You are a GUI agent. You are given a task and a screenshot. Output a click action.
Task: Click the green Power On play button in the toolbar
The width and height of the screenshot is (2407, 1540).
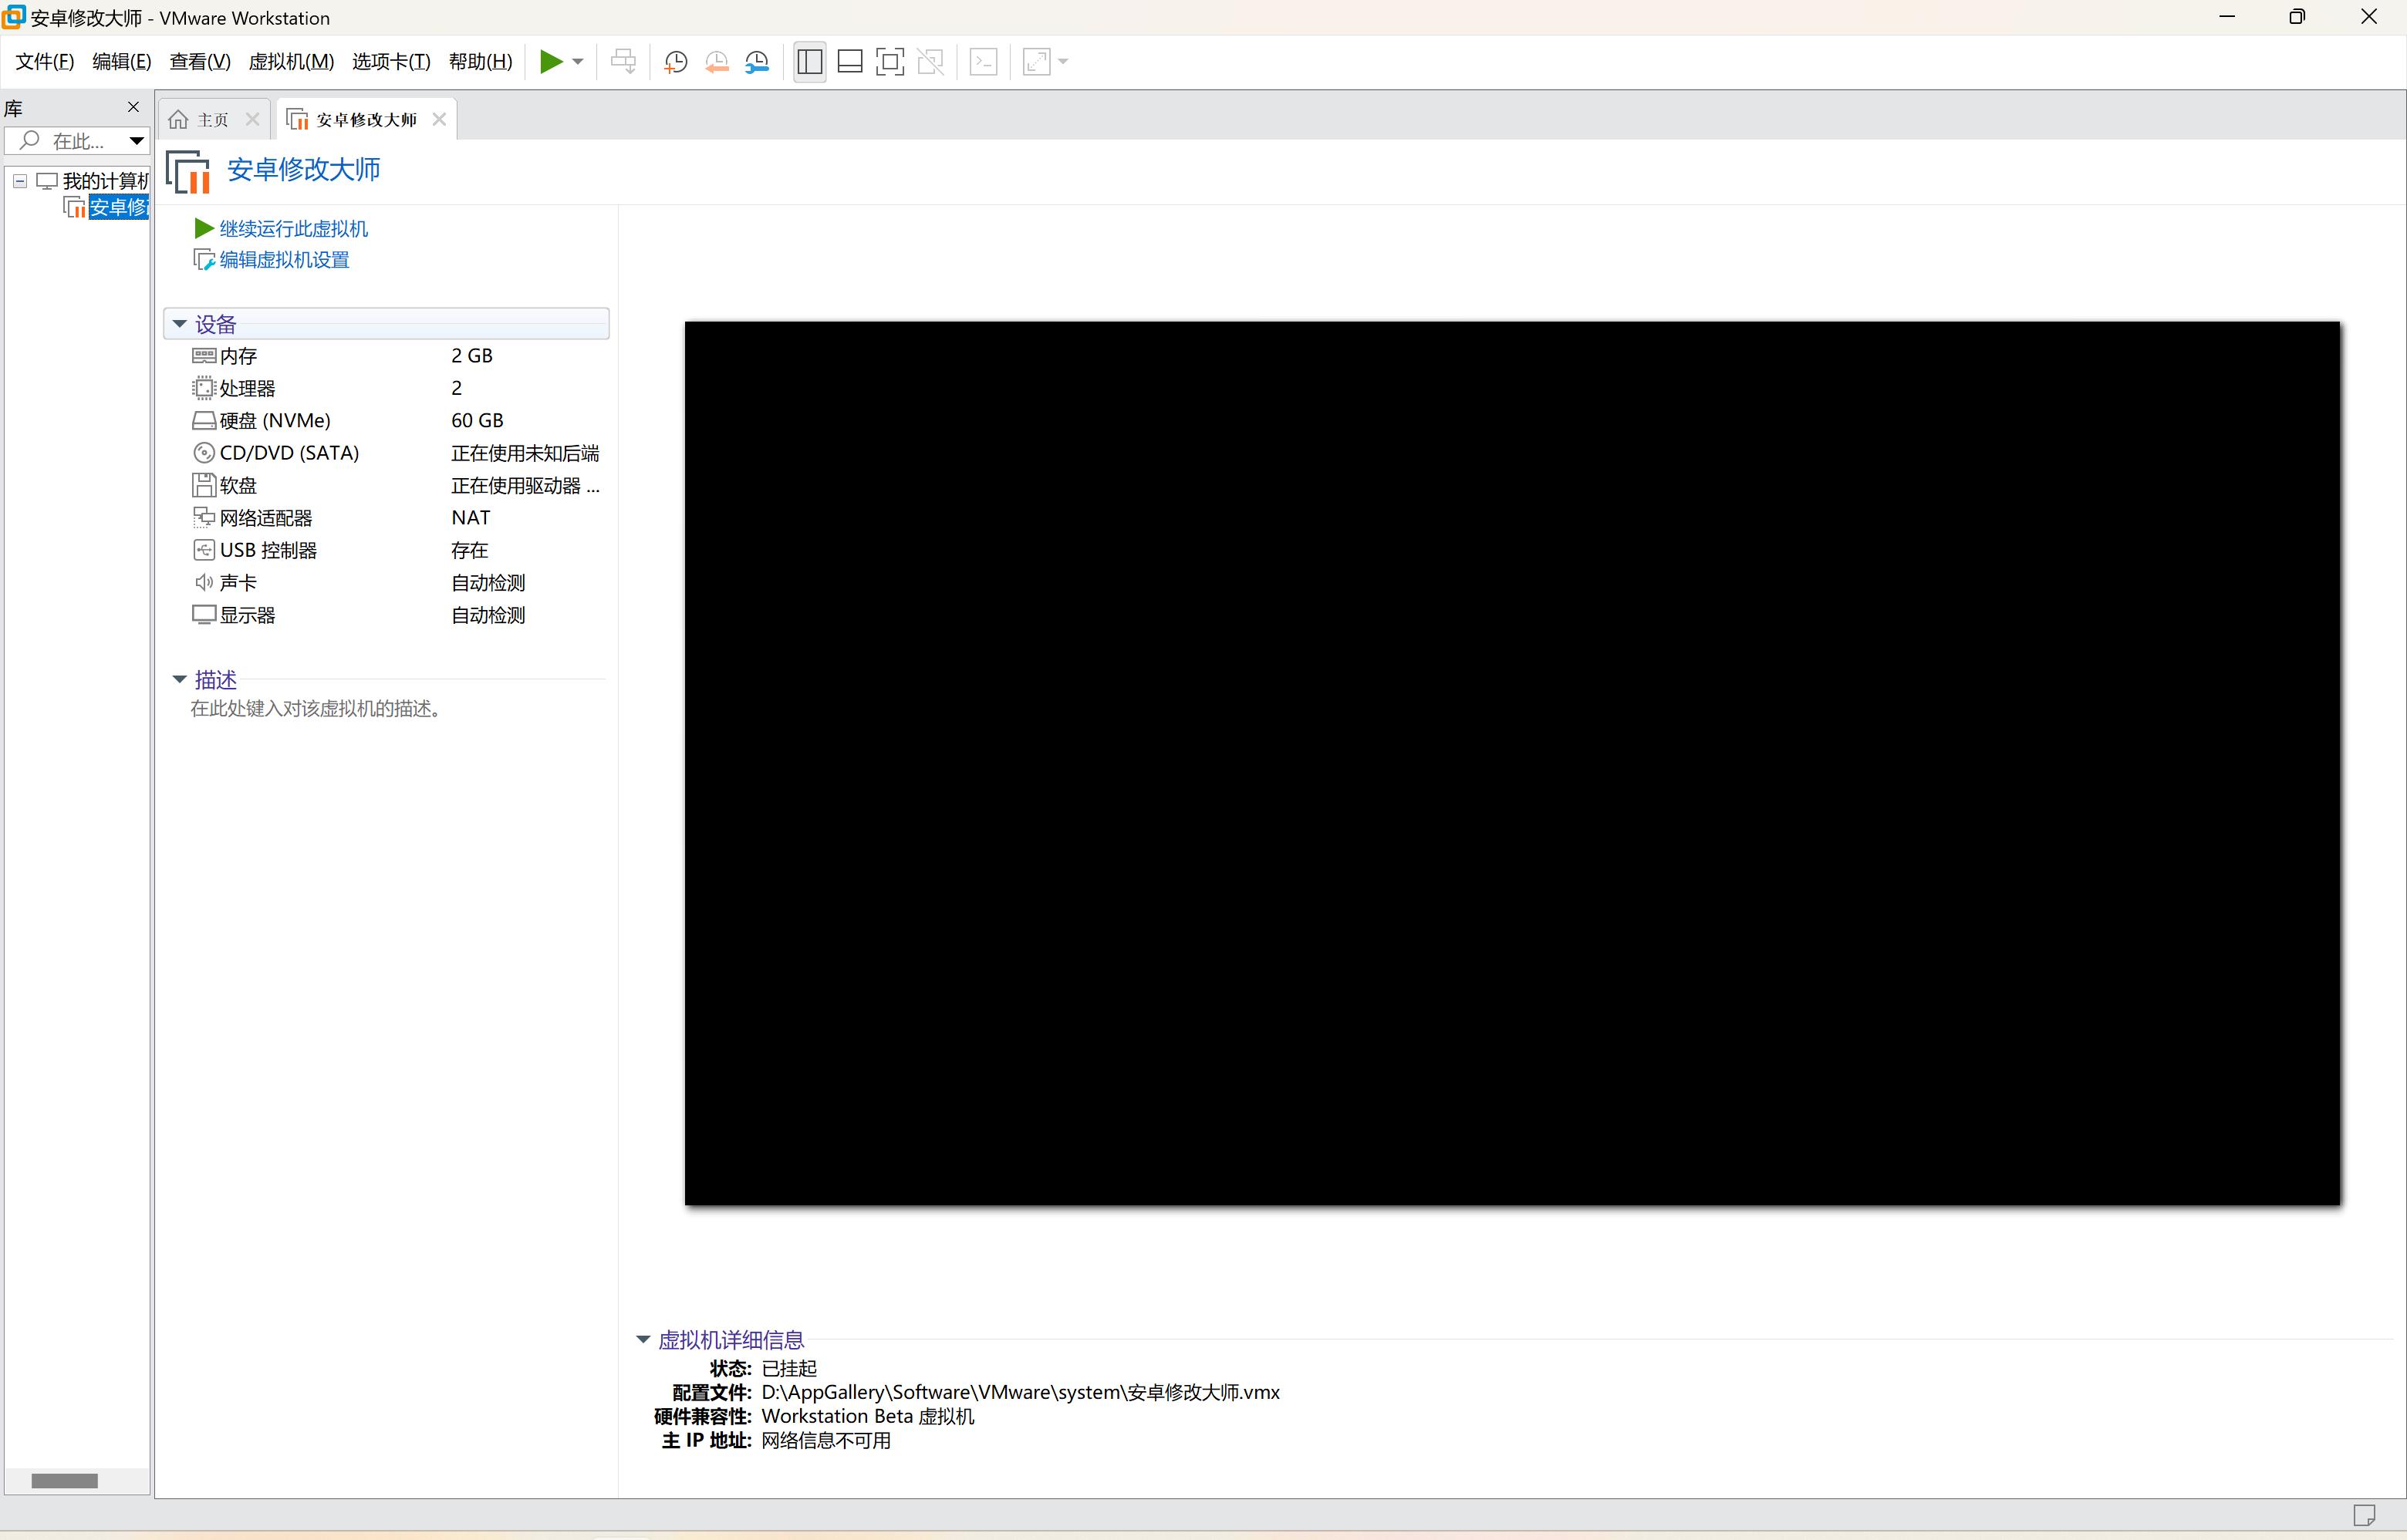pos(550,62)
